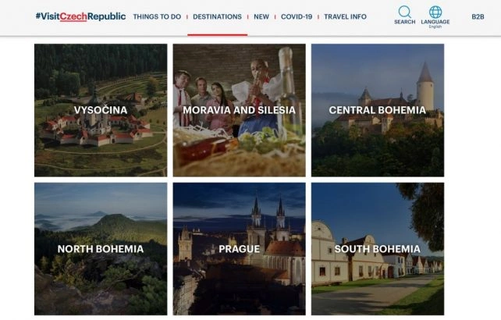
Task: Click the Prague title text
Action: (x=240, y=249)
